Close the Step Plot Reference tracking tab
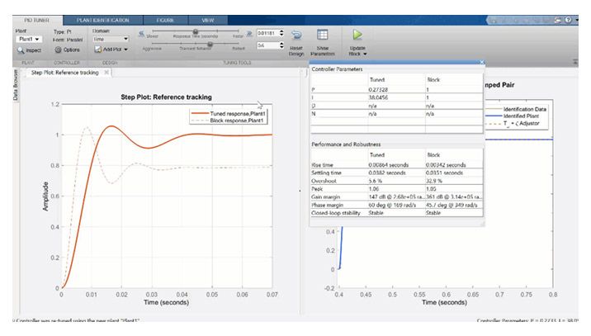Image resolution: width=591 pixels, height=336 pixels. pos(105,73)
